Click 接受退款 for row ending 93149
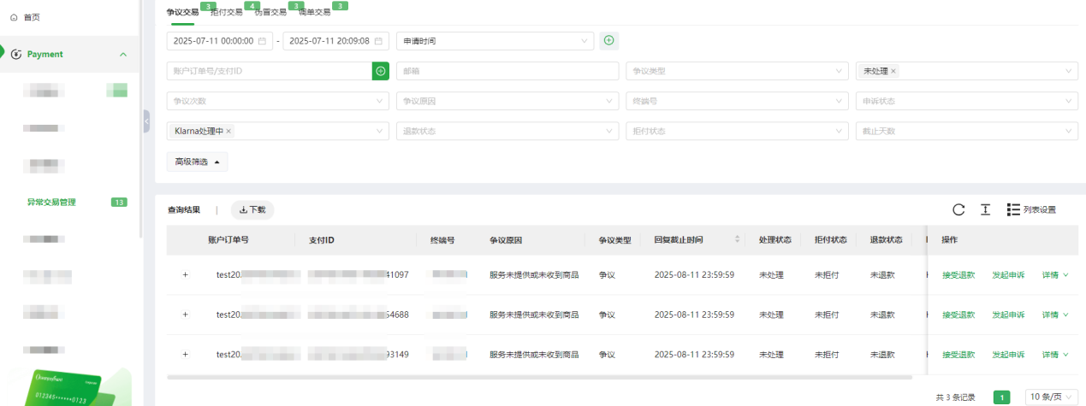1086x406 pixels. pyautogui.click(x=958, y=354)
